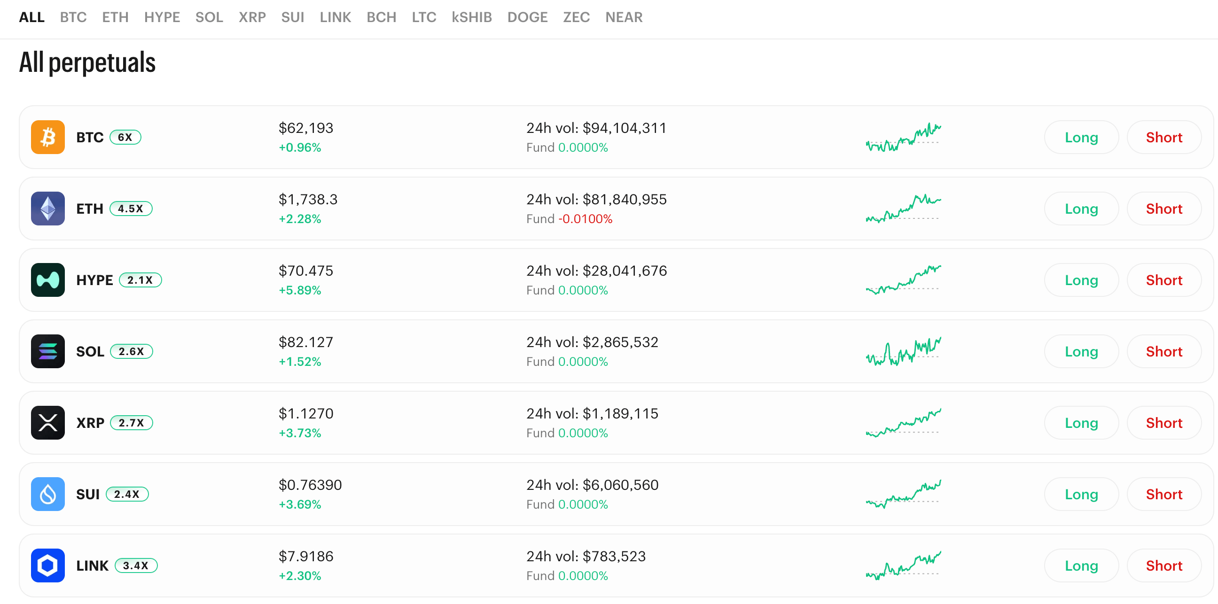Click the +5.89% change on HYPE
1218x604 pixels.
point(300,290)
